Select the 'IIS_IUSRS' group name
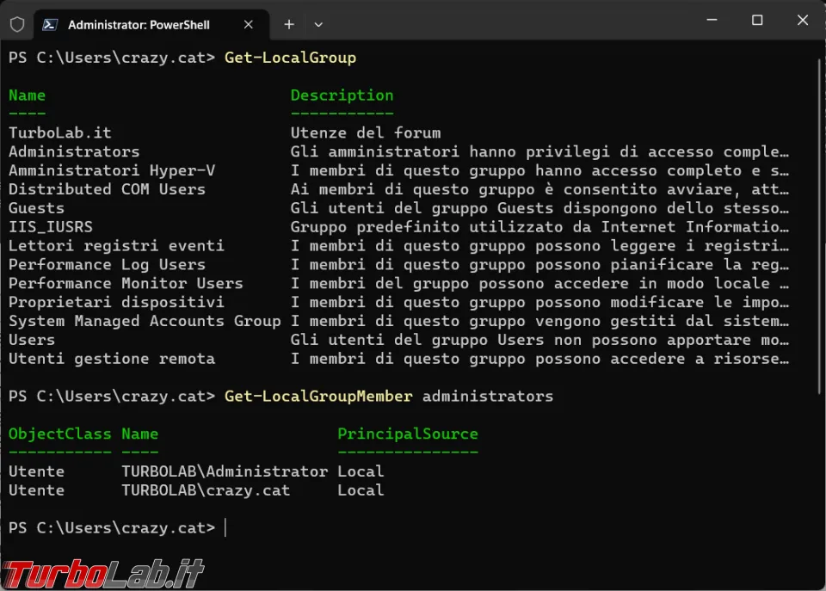Viewport: 826px width, 591px height. pos(51,227)
